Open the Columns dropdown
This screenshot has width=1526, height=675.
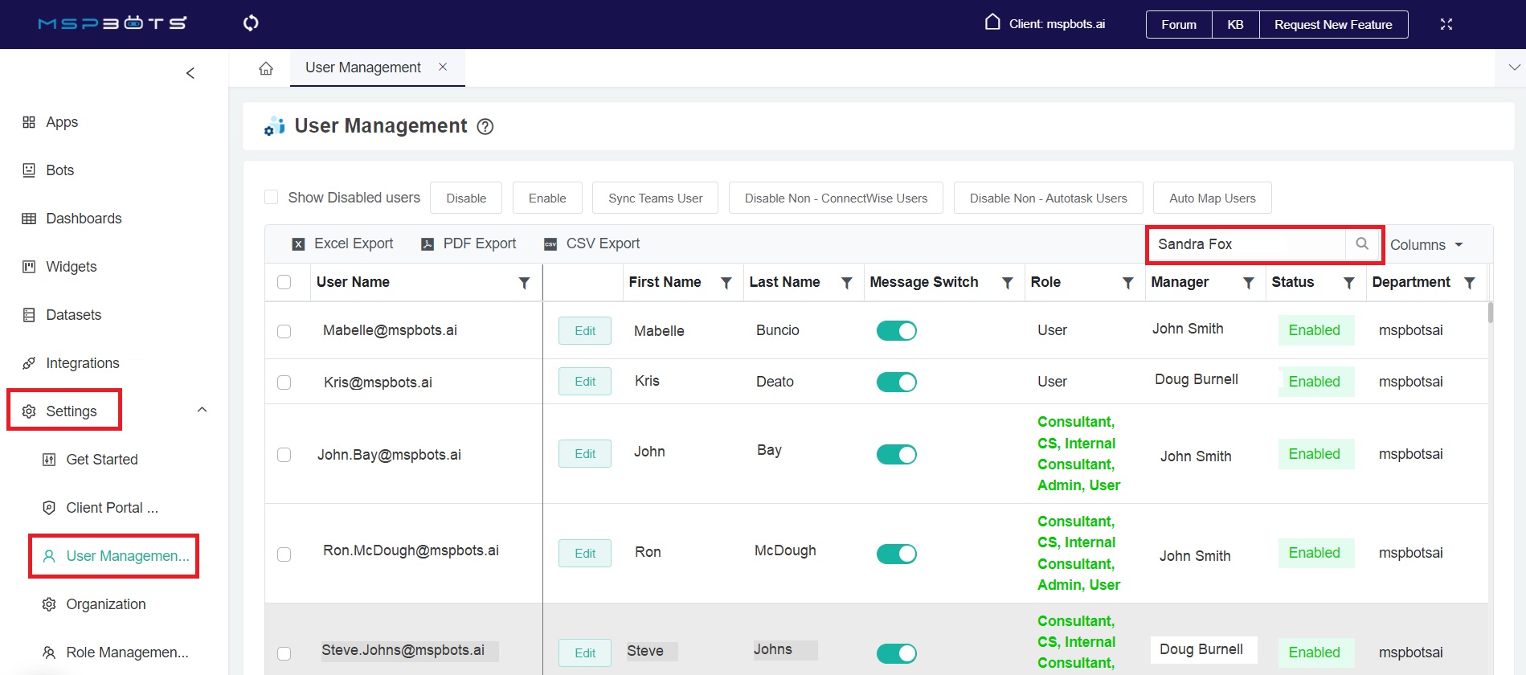pyautogui.click(x=1426, y=245)
